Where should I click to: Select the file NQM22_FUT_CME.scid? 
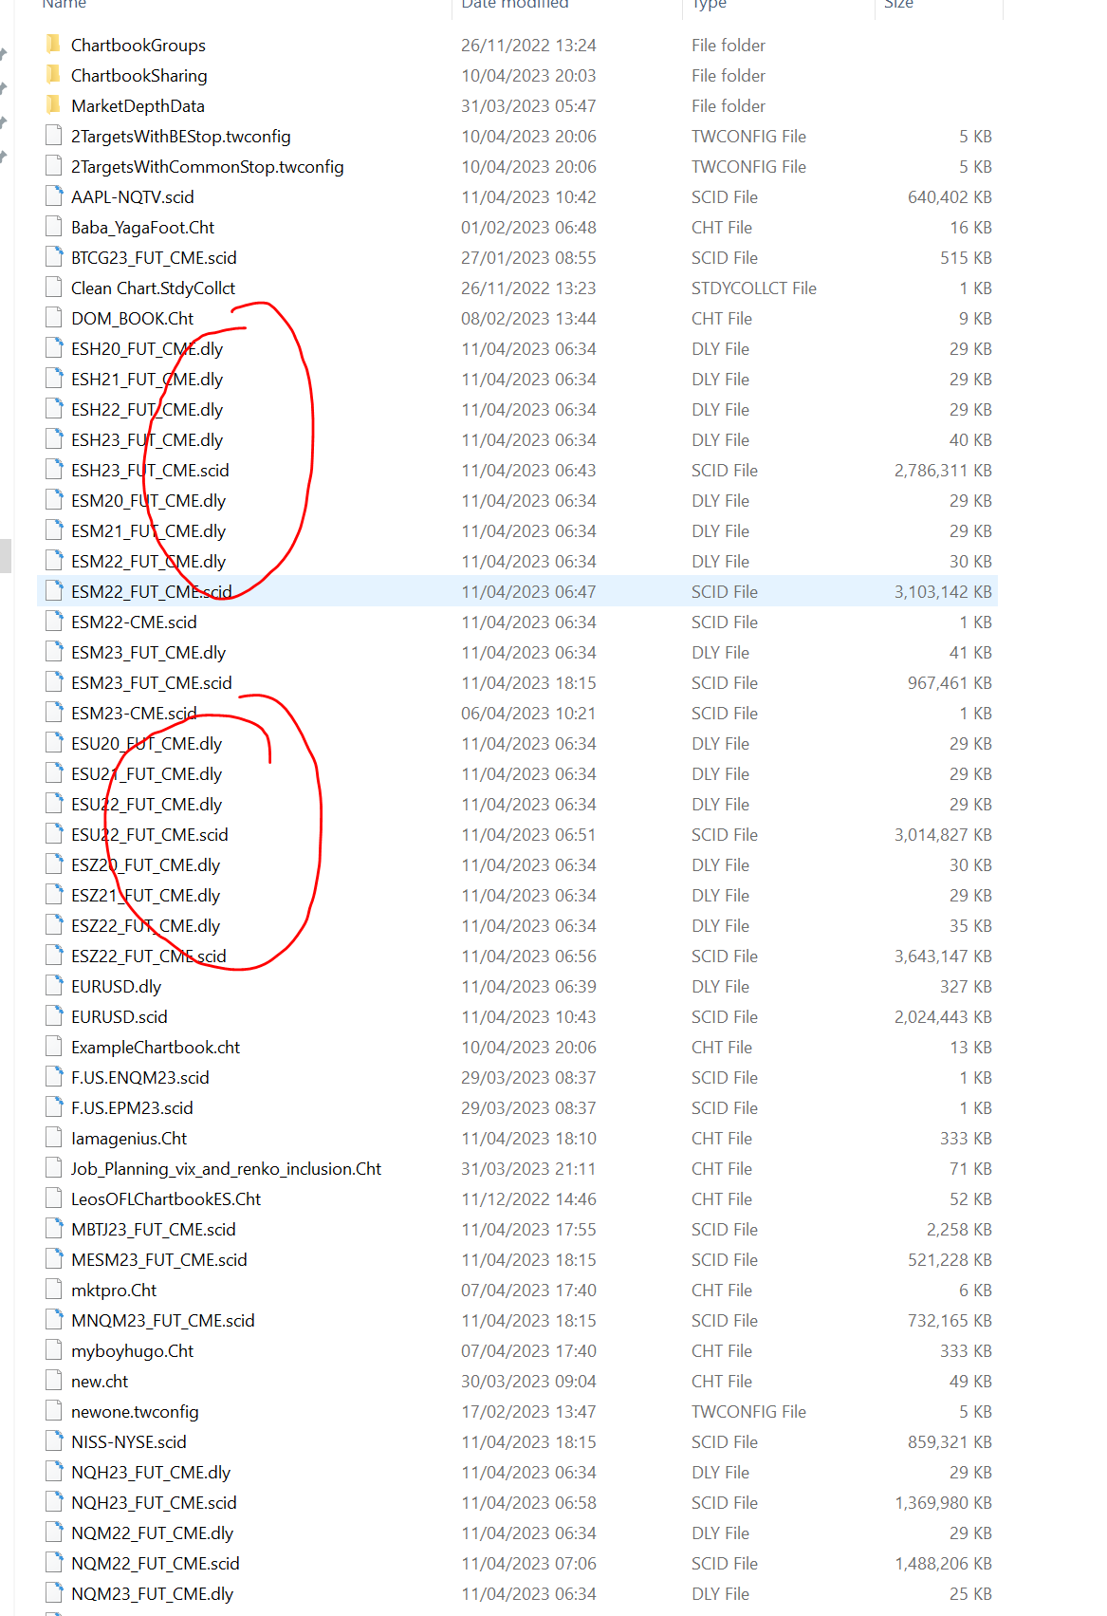click(x=155, y=1563)
